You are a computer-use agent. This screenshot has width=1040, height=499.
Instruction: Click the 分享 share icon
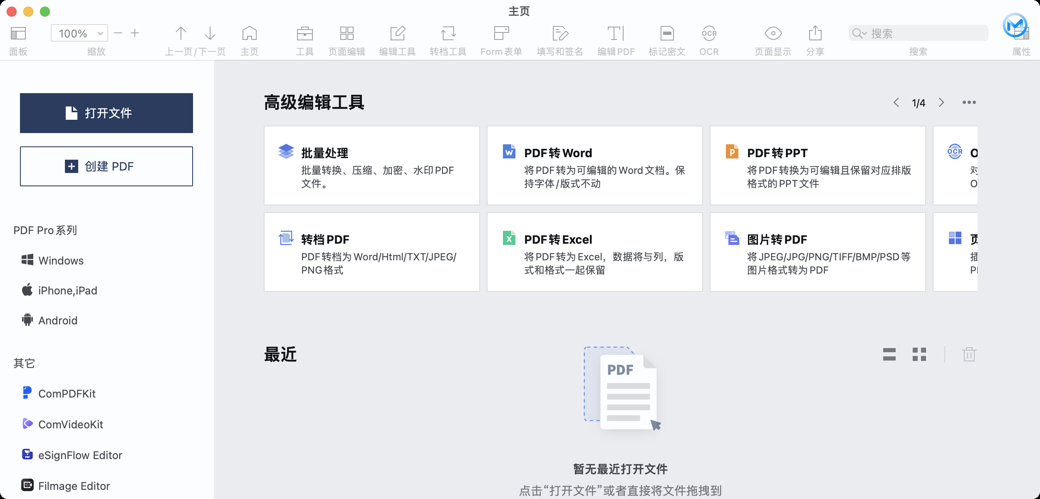815,33
